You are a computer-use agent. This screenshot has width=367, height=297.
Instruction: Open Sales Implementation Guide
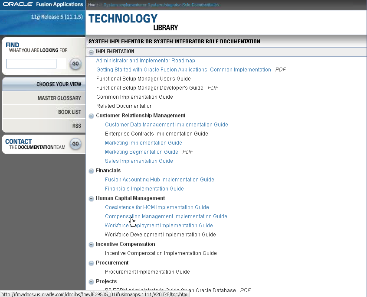point(139,161)
